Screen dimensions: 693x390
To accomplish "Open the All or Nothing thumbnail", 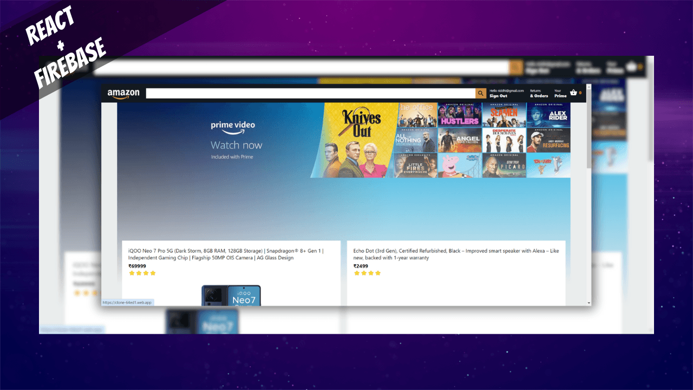I will pyautogui.click(x=416, y=140).
